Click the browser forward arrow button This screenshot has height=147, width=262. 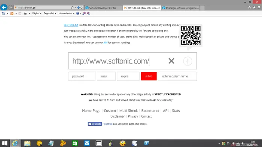(x=10, y=7)
